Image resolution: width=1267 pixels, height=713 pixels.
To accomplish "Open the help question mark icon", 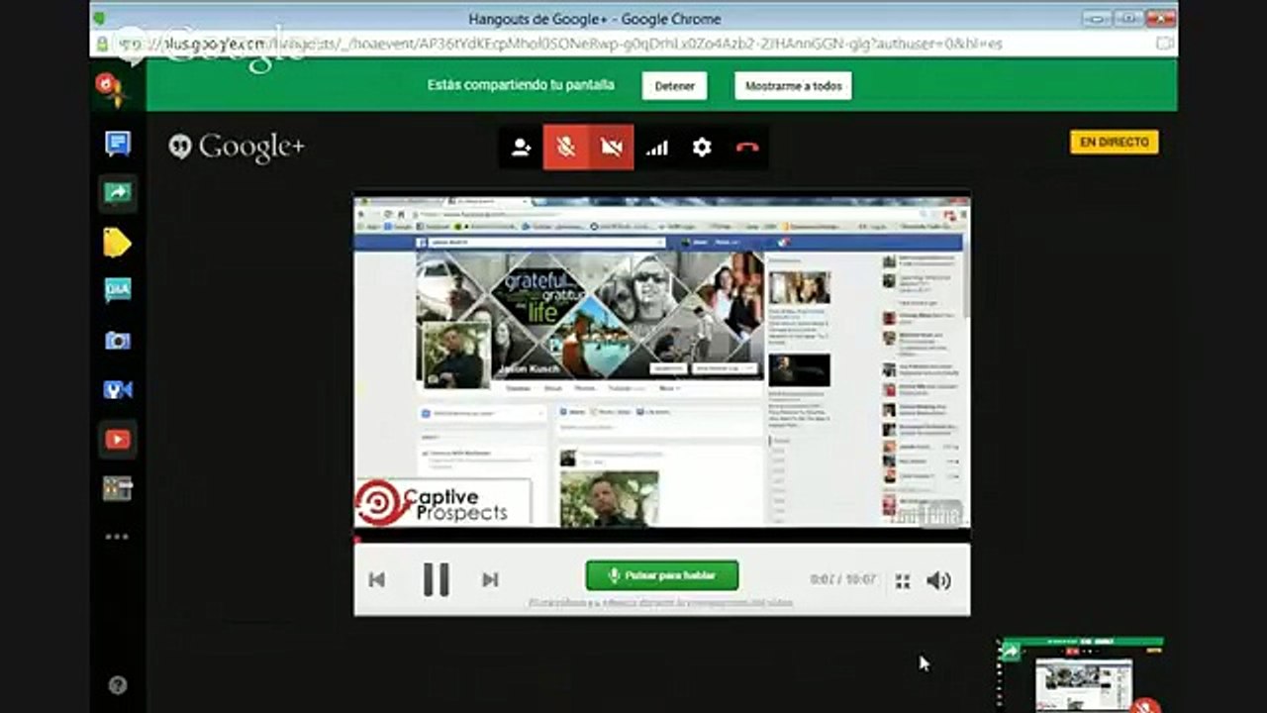I will tap(118, 684).
